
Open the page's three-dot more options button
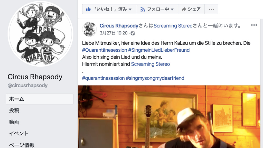(212, 9)
